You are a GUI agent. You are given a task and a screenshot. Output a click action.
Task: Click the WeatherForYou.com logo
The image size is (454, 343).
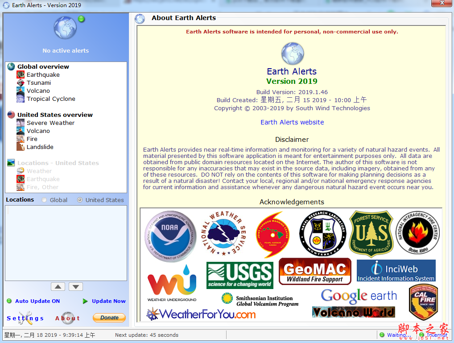(201, 314)
